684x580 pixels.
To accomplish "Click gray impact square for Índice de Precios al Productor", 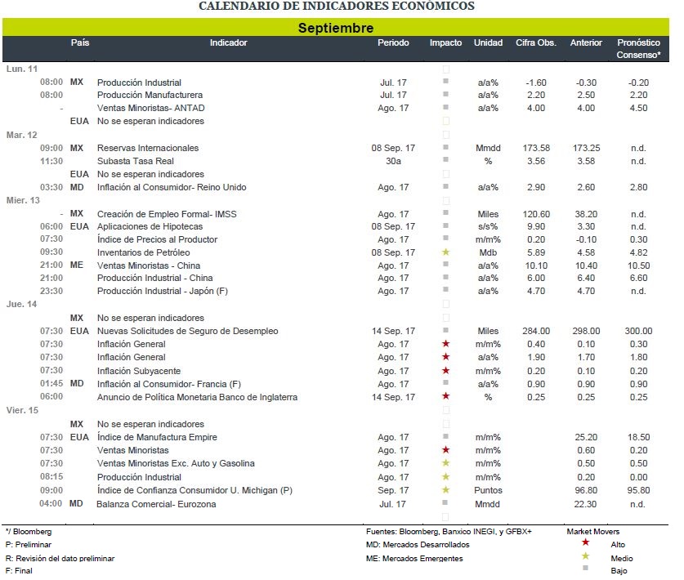I will [446, 238].
